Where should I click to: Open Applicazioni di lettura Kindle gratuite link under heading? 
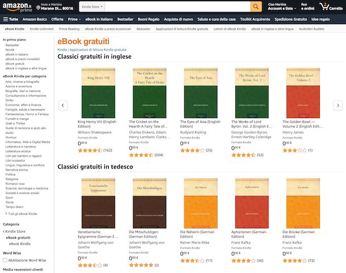click(x=98, y=50)
